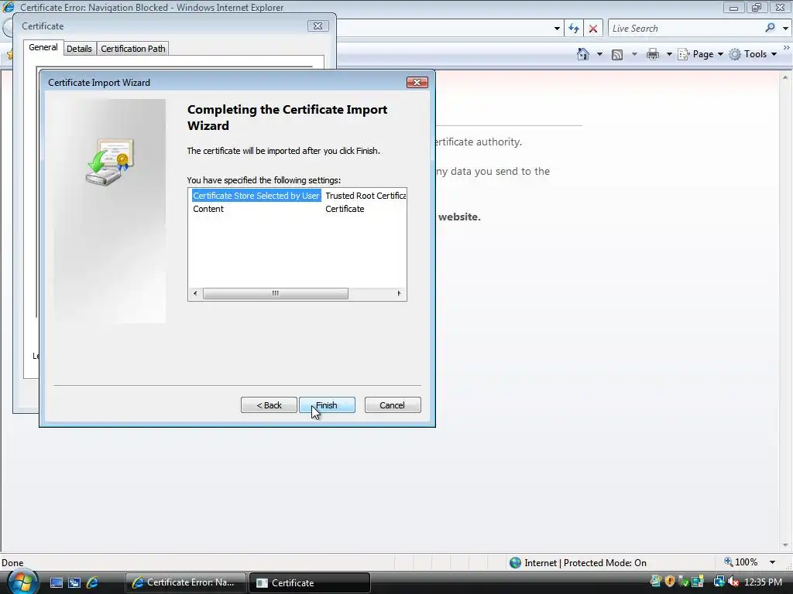The width and height of the screenshot is (793, 594).
Task: Open the Details tab in Certificate dialog
Action: (80, 49)
